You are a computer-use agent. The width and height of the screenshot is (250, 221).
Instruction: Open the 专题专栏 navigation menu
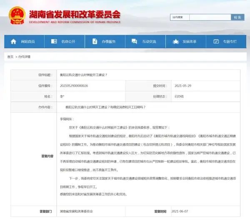230,42
